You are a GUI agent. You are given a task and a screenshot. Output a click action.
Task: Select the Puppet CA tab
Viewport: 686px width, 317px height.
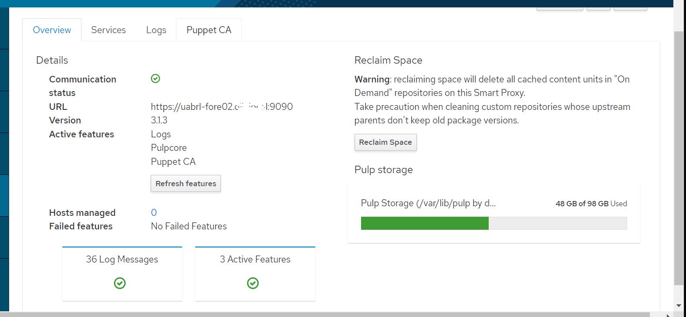point(209,30)
